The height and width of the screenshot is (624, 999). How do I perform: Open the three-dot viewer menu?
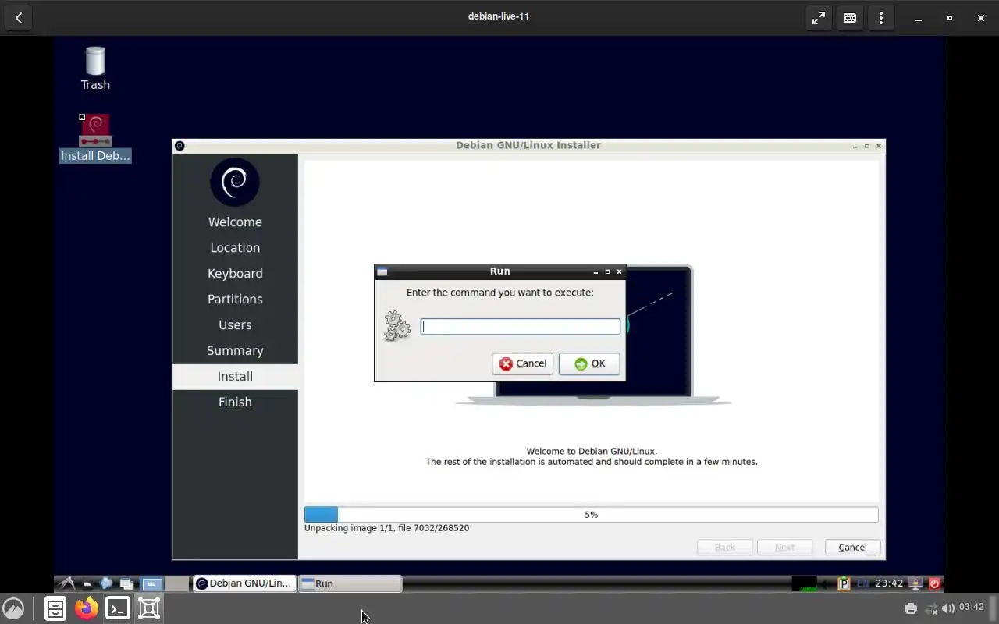(881, 18)
